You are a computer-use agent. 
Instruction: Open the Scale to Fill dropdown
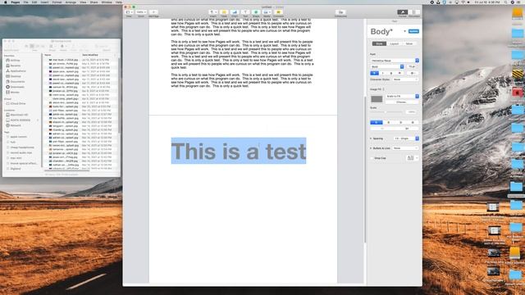402,97
